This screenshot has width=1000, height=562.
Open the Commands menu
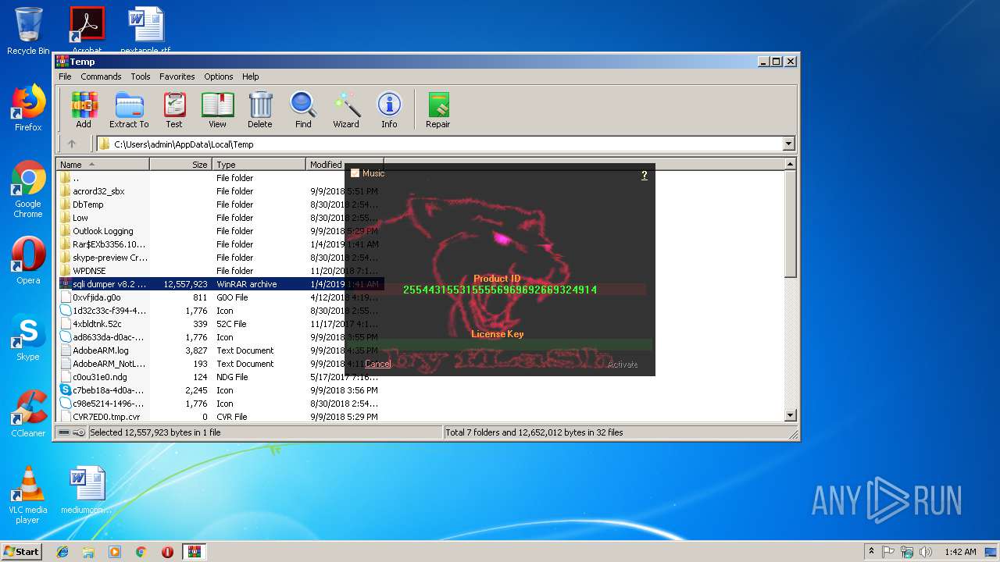point(101,76)
